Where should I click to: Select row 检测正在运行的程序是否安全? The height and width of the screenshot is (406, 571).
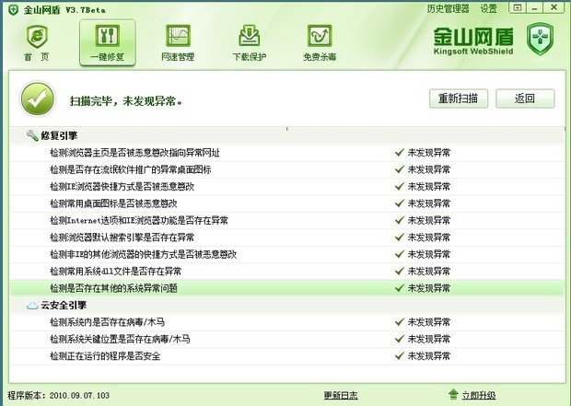coord(287,355)
